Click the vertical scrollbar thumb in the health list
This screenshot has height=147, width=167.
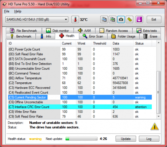[x=158, y=92]
